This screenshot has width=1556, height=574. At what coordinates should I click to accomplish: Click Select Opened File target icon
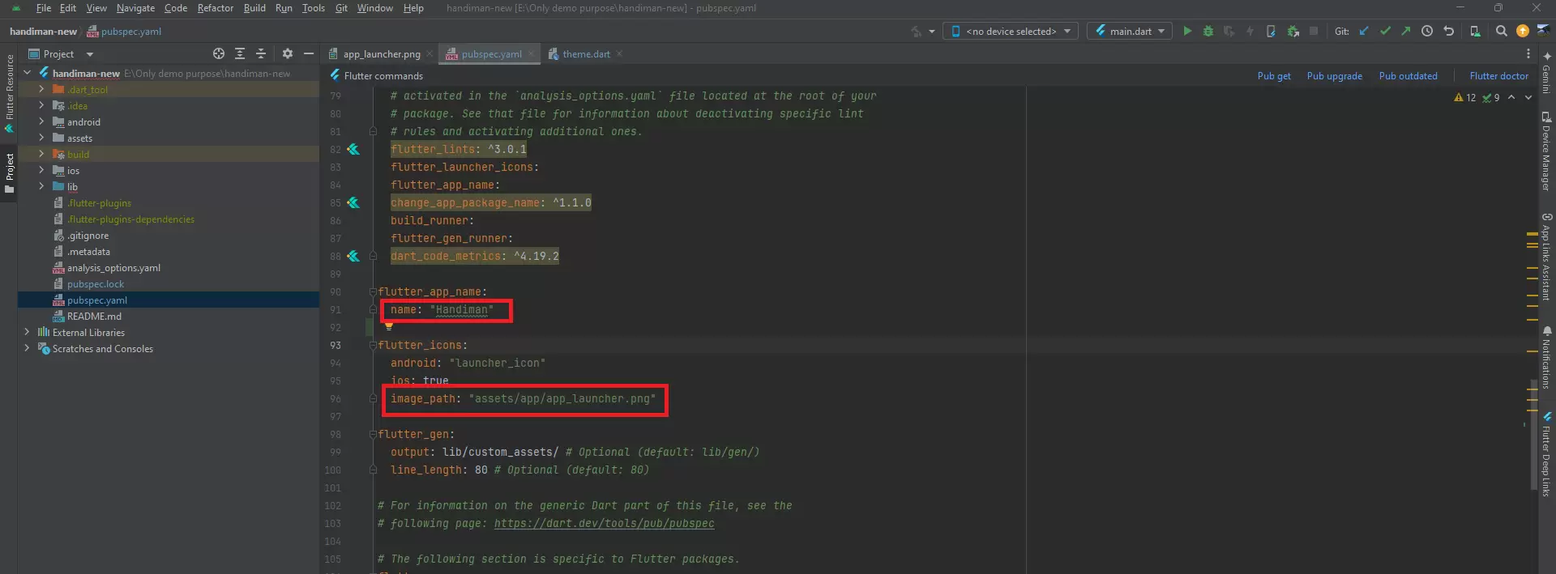pos(219,53)
